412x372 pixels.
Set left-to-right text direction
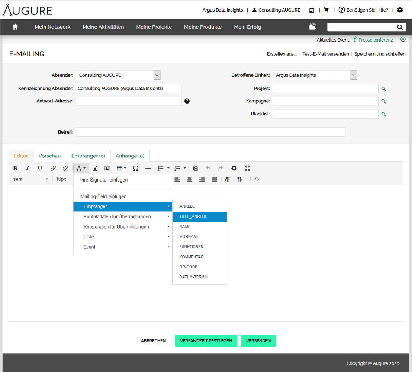click(228, 179)
